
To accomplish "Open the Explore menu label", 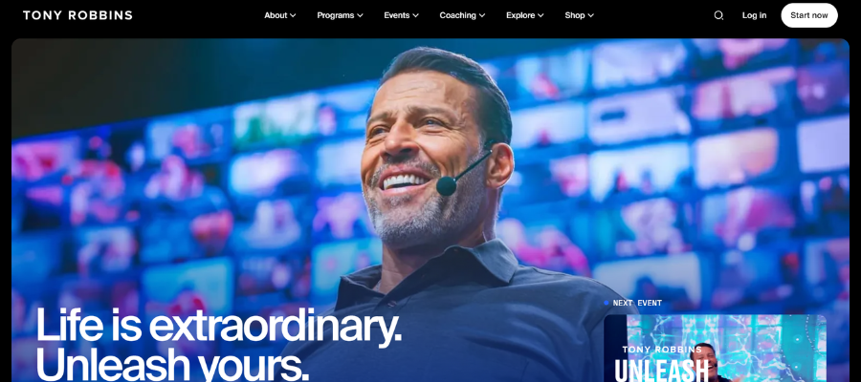I will [520, 15].
